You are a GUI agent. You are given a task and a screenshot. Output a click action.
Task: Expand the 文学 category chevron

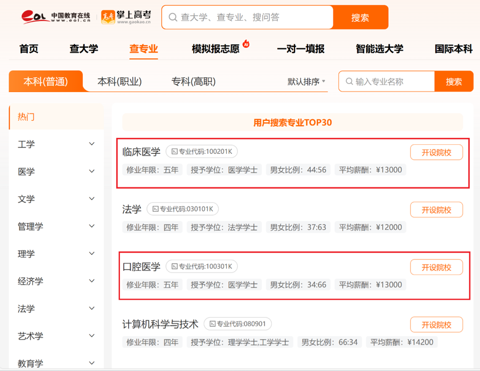(92, 199)
